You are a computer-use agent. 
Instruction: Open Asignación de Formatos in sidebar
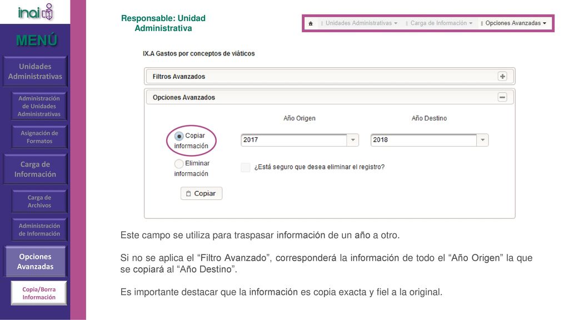tap(39, 137)
